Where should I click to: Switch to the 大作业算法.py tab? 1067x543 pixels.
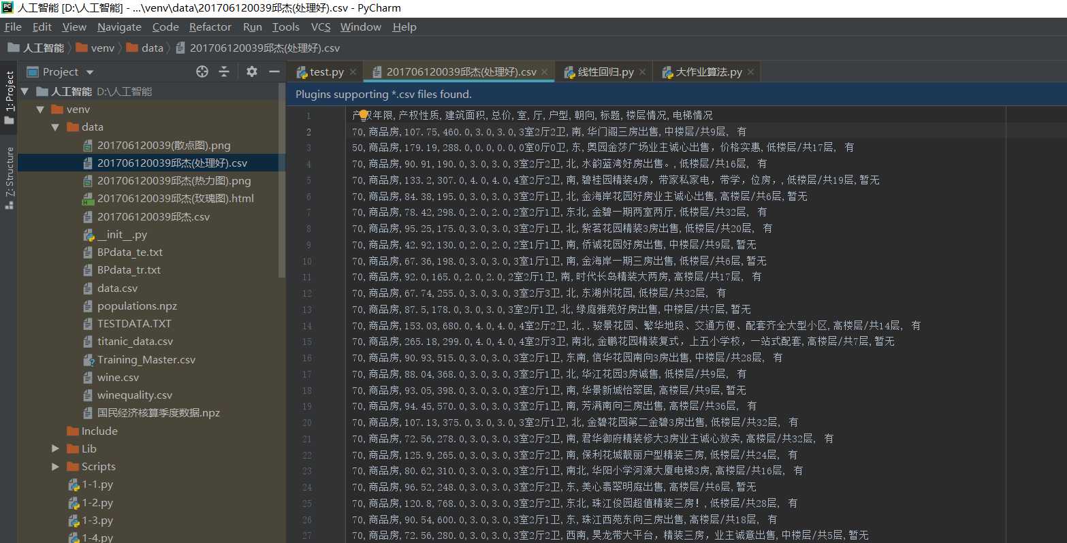(x=709, y=72)
